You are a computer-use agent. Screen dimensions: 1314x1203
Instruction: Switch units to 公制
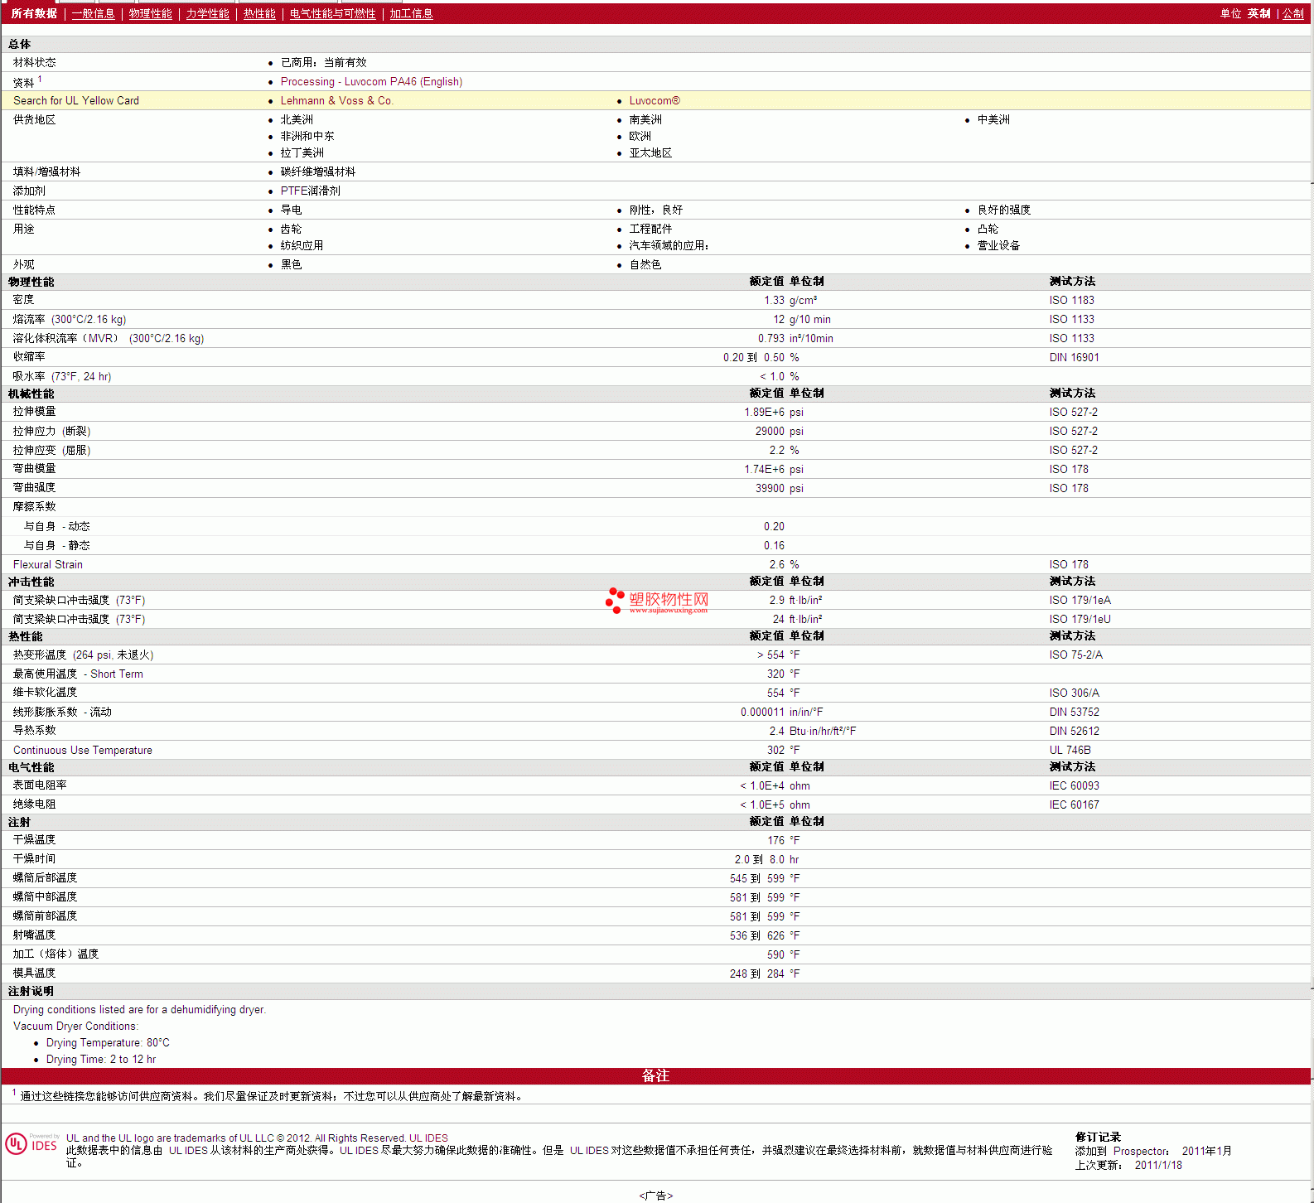point(1292,14)
